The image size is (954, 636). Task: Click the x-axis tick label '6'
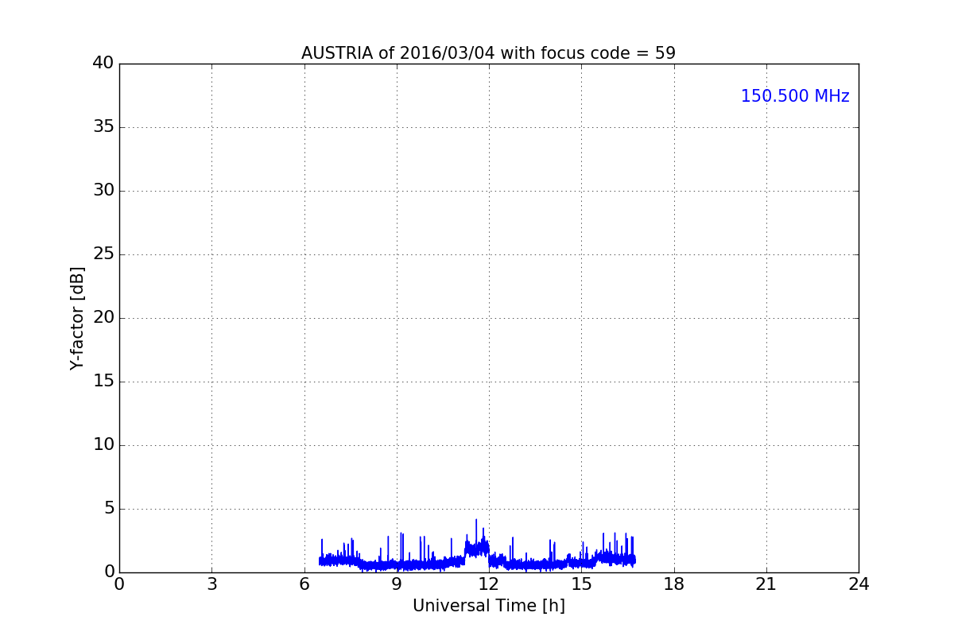[304, 584]
